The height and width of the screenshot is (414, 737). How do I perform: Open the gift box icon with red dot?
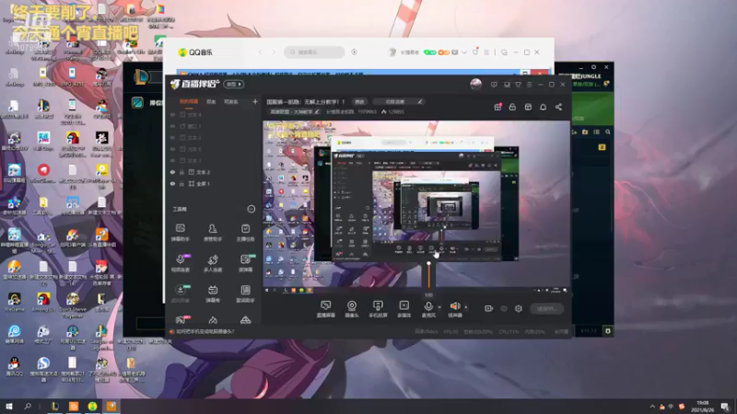coord(497,107)
